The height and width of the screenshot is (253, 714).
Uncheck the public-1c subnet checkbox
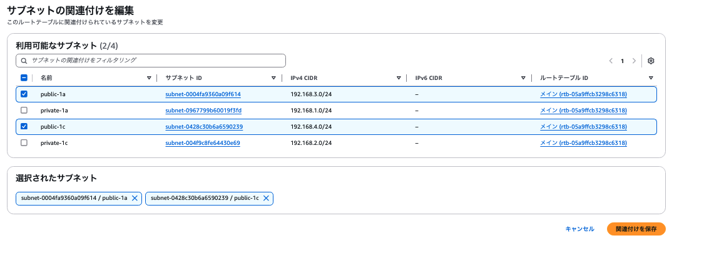click(x=24, y=126)
